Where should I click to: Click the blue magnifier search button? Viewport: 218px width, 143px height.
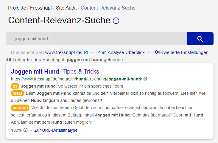200,39
